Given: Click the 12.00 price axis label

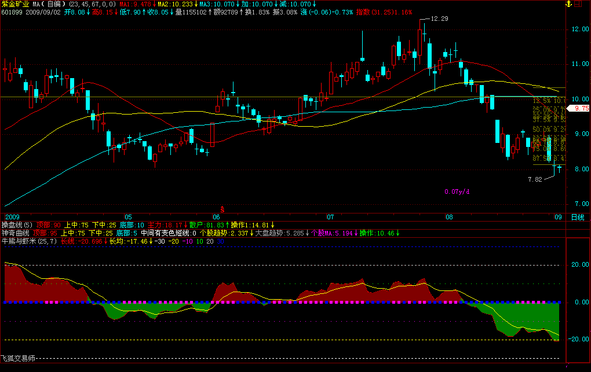Looking at the screenshot, I should (x=580, y=29).
